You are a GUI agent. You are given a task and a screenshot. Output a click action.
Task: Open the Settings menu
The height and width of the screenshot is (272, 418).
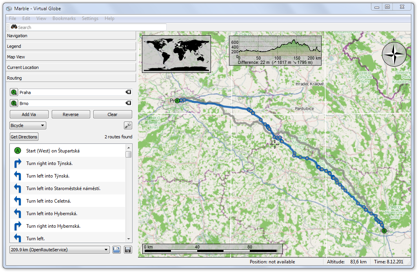90,18
